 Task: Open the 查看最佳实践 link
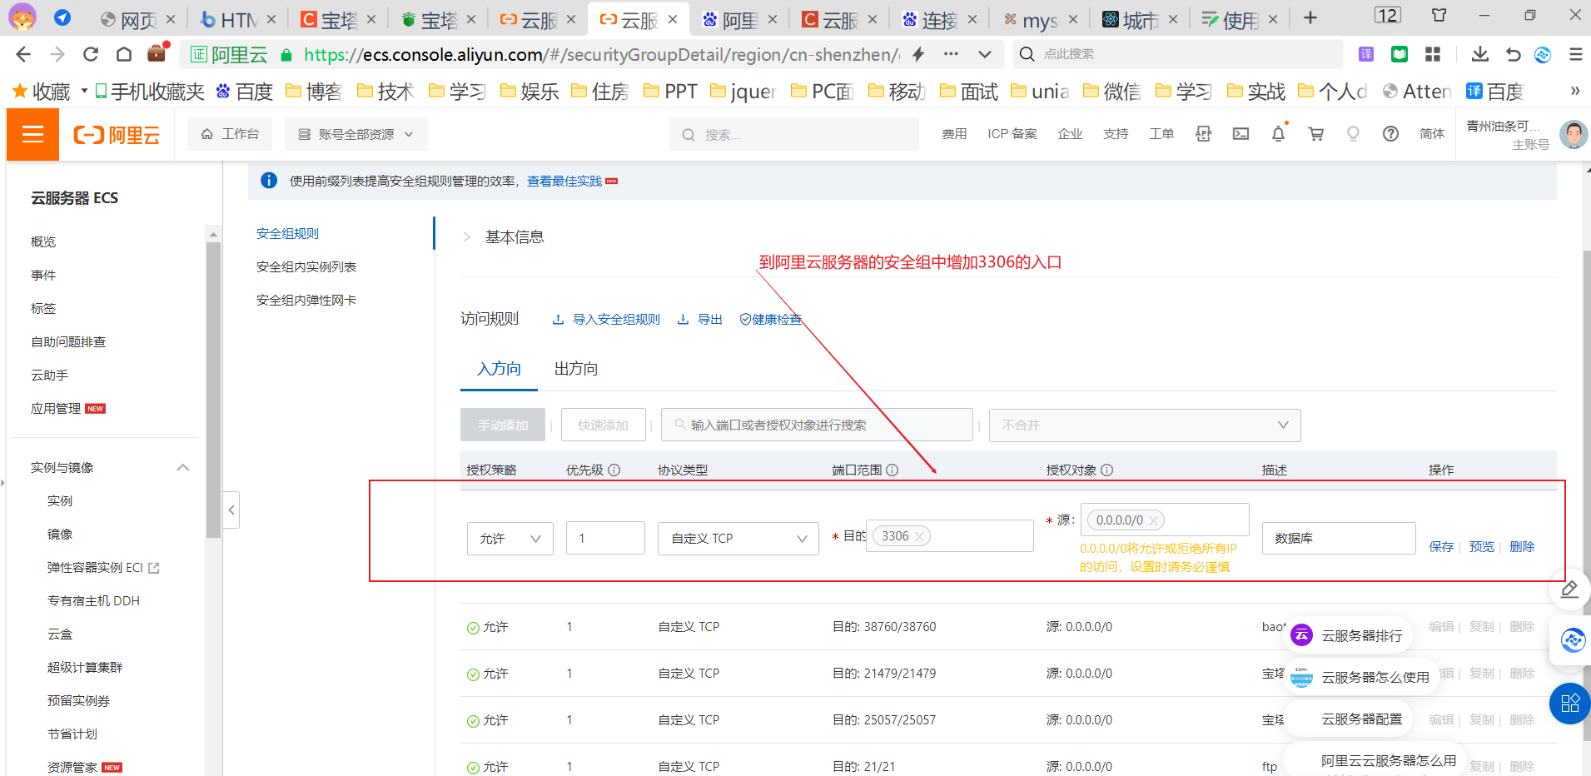point(564,182)
